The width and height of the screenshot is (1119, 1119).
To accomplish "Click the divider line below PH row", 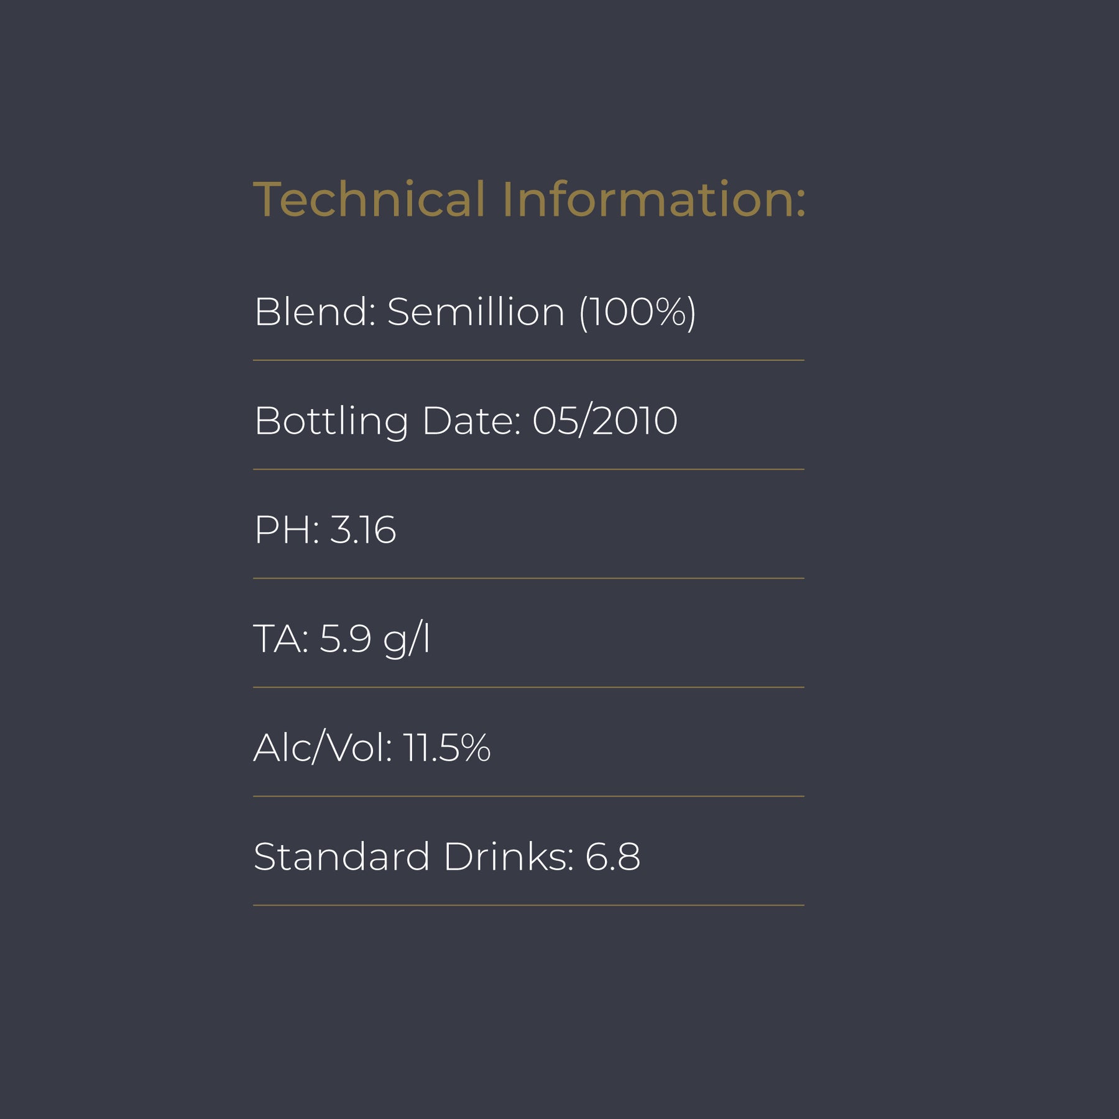I will point(528,578).
